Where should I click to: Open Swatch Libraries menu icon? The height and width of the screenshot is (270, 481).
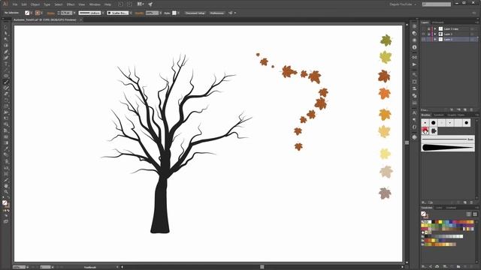(x=424, y=267)
